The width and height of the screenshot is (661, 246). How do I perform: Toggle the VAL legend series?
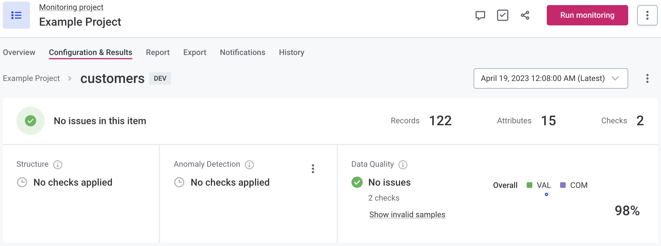point(539,185)
